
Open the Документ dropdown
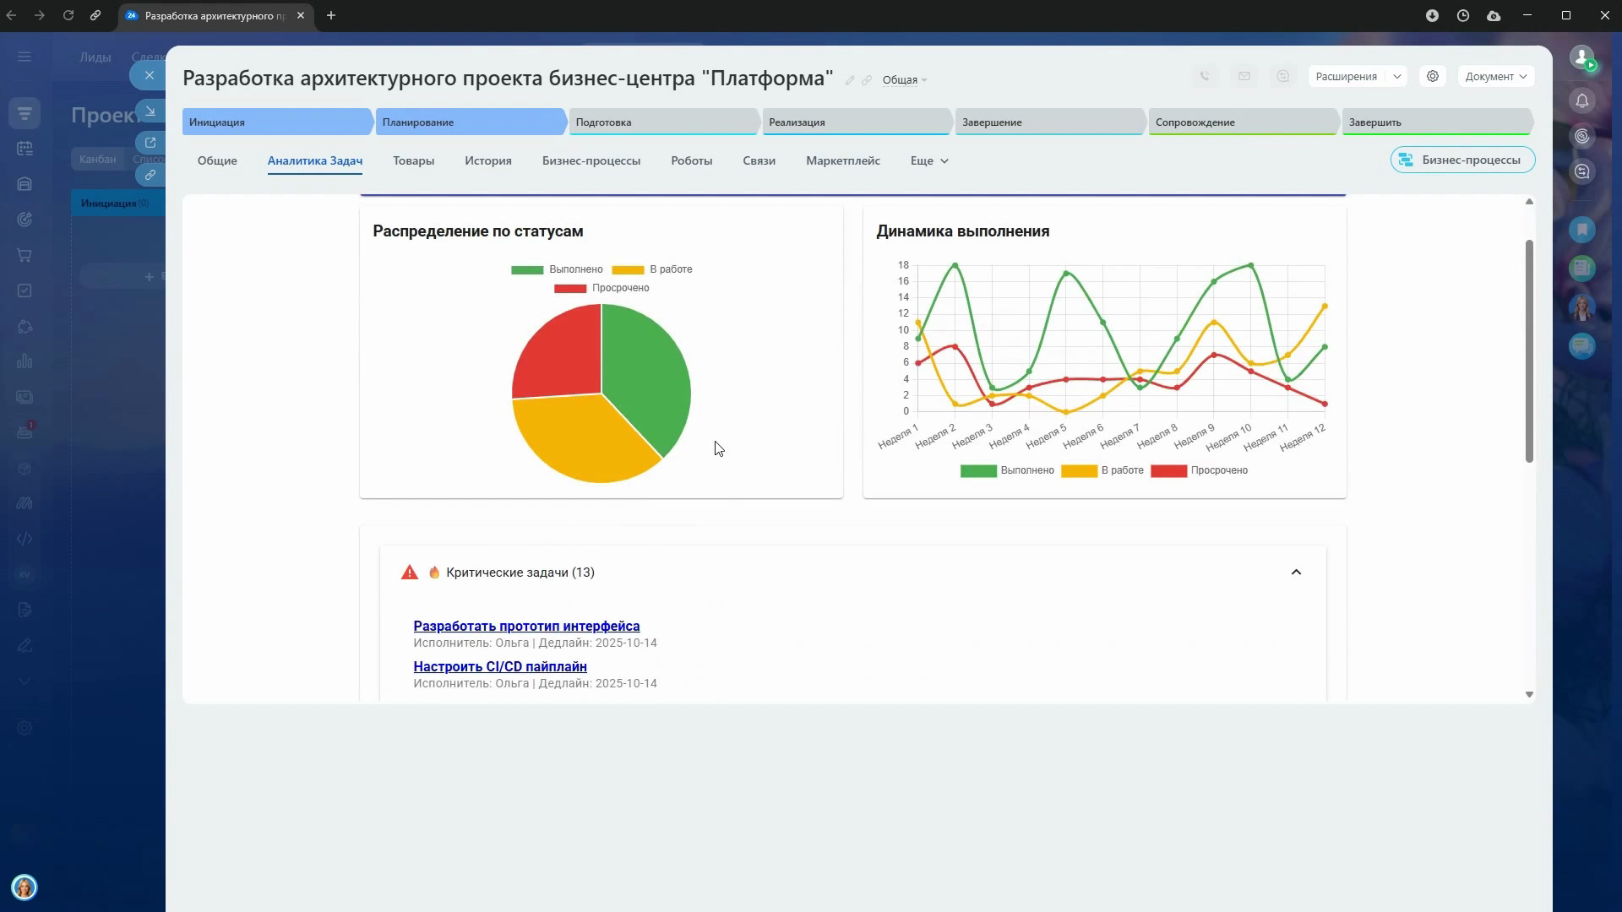tap(1495, 76)
